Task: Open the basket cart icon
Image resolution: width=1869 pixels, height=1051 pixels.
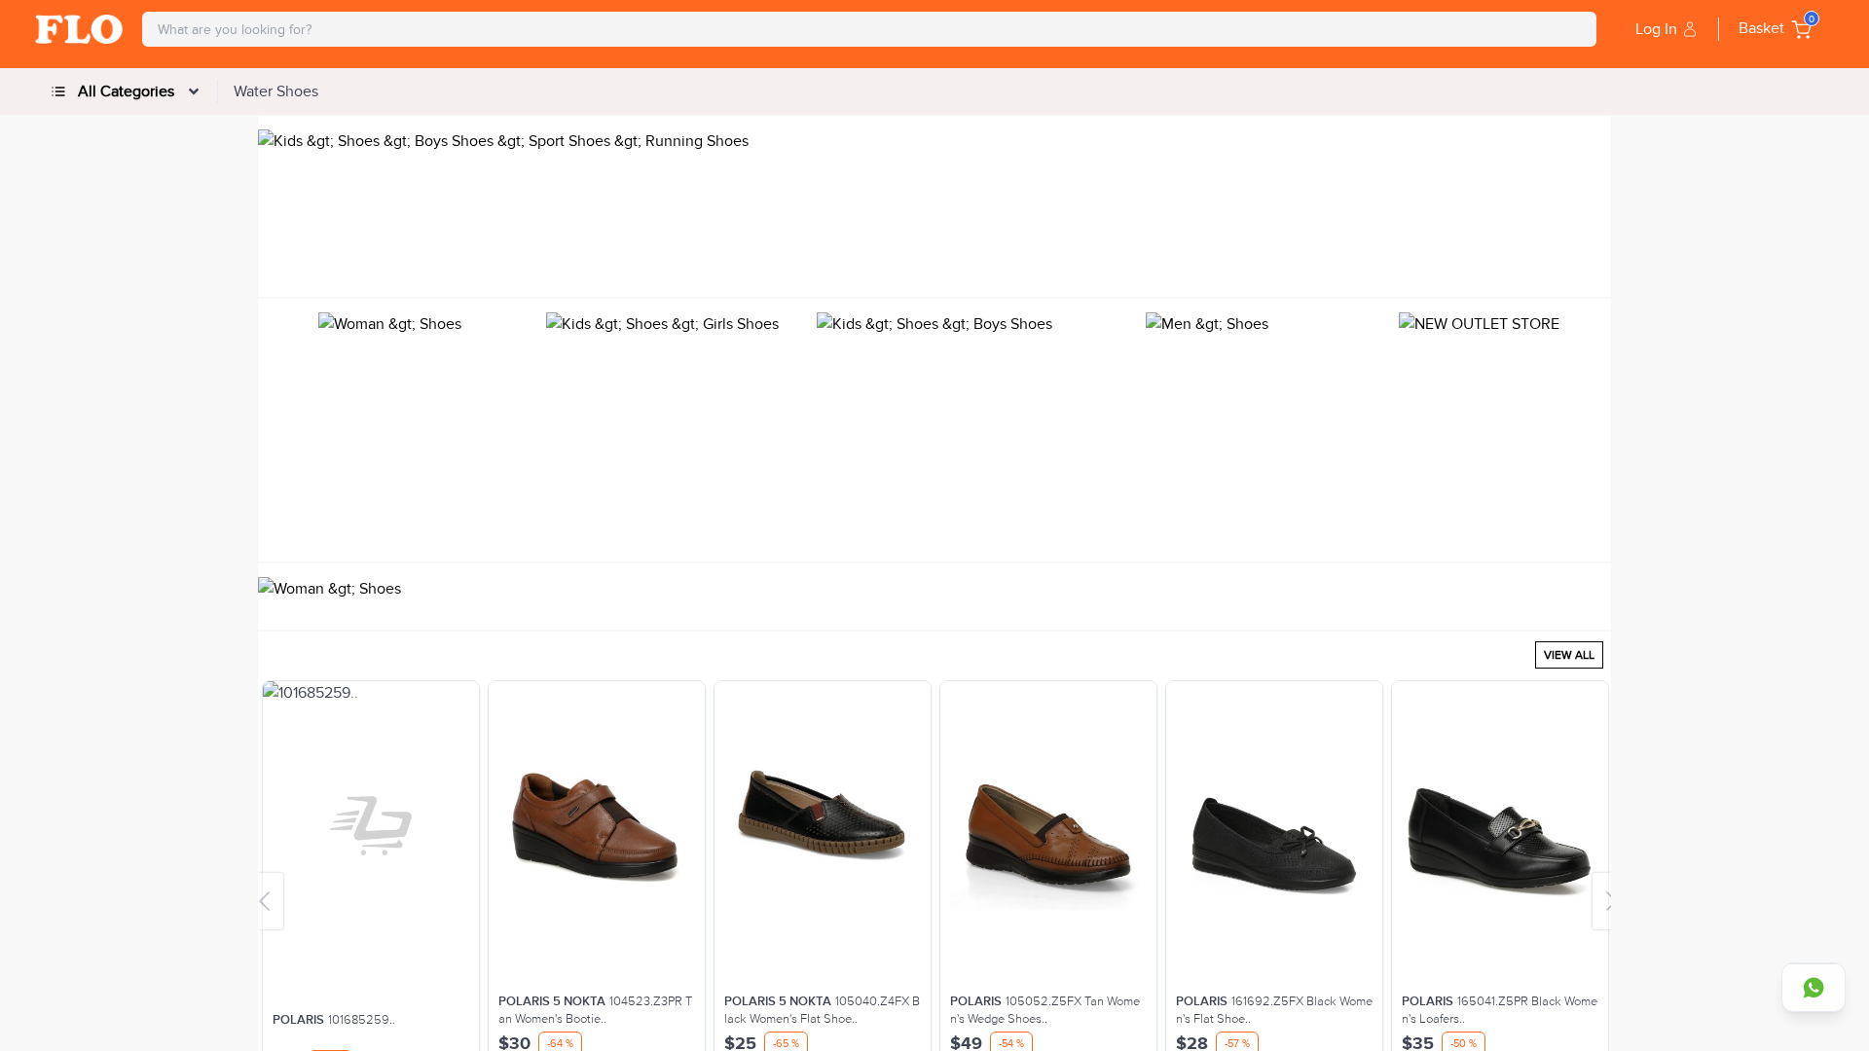Action: click(x=1802, y=29)
